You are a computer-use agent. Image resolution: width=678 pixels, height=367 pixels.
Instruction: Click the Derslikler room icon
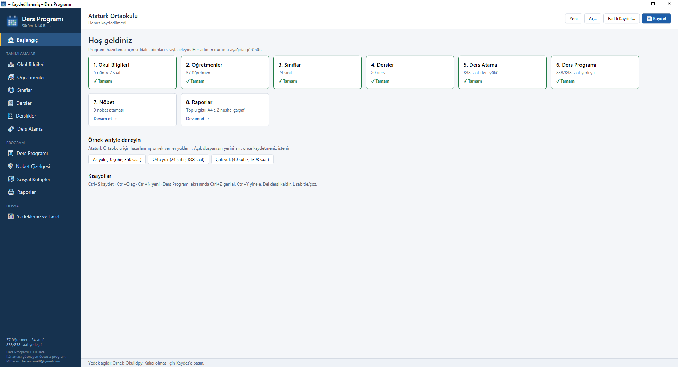[x=11, y=116]
